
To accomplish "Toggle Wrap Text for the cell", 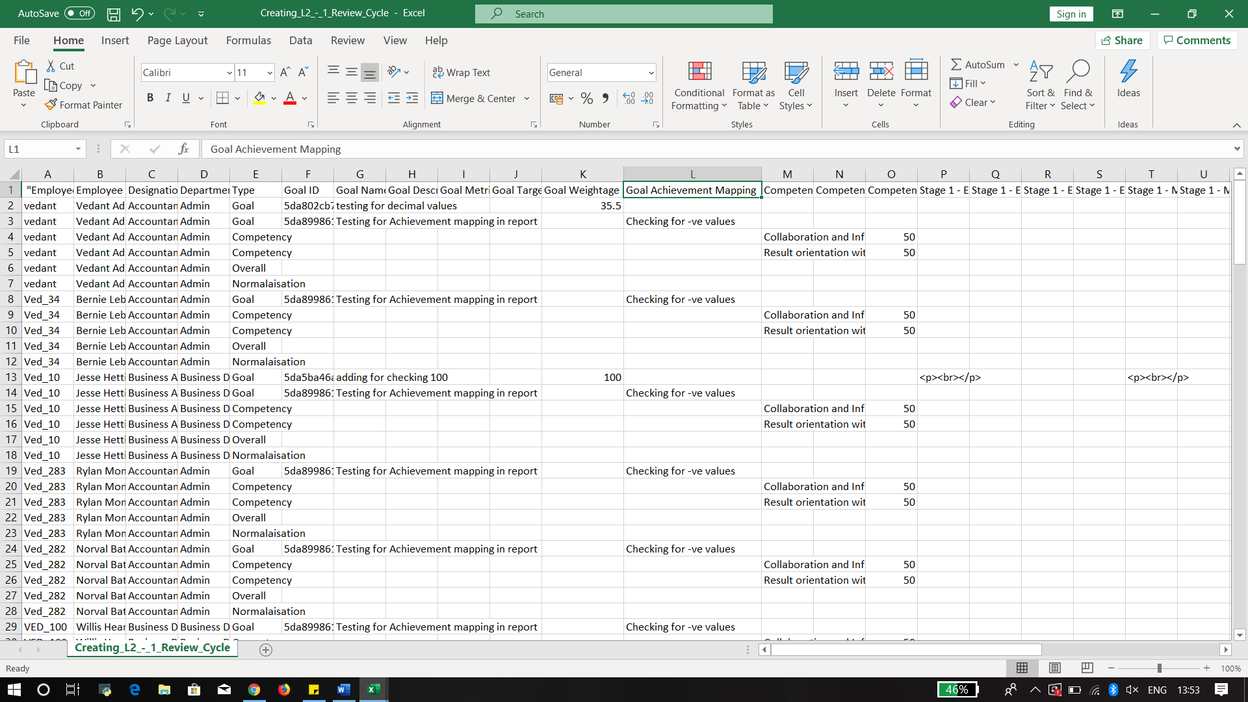I will 461,72.
